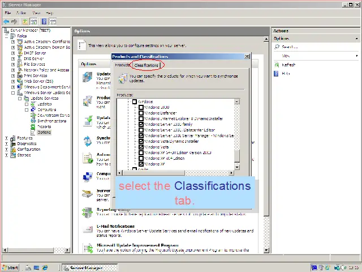This screenshot has height=272, width=362.
Task: Check Windows XP 64-Bit Edition Version 2003
Action: (x=141, y=152)
